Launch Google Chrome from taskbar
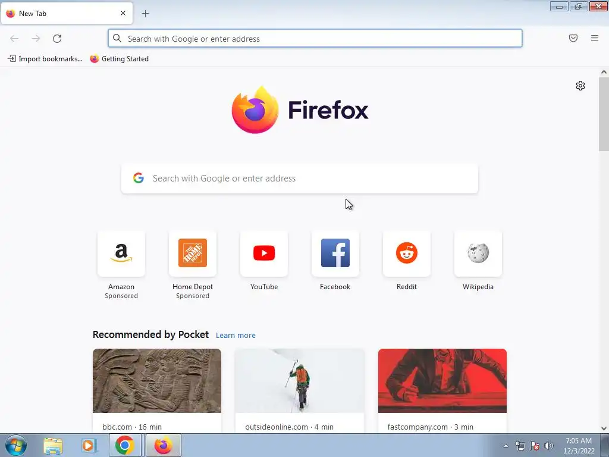This screenshot has height=457, width=609. pos(125,445)
